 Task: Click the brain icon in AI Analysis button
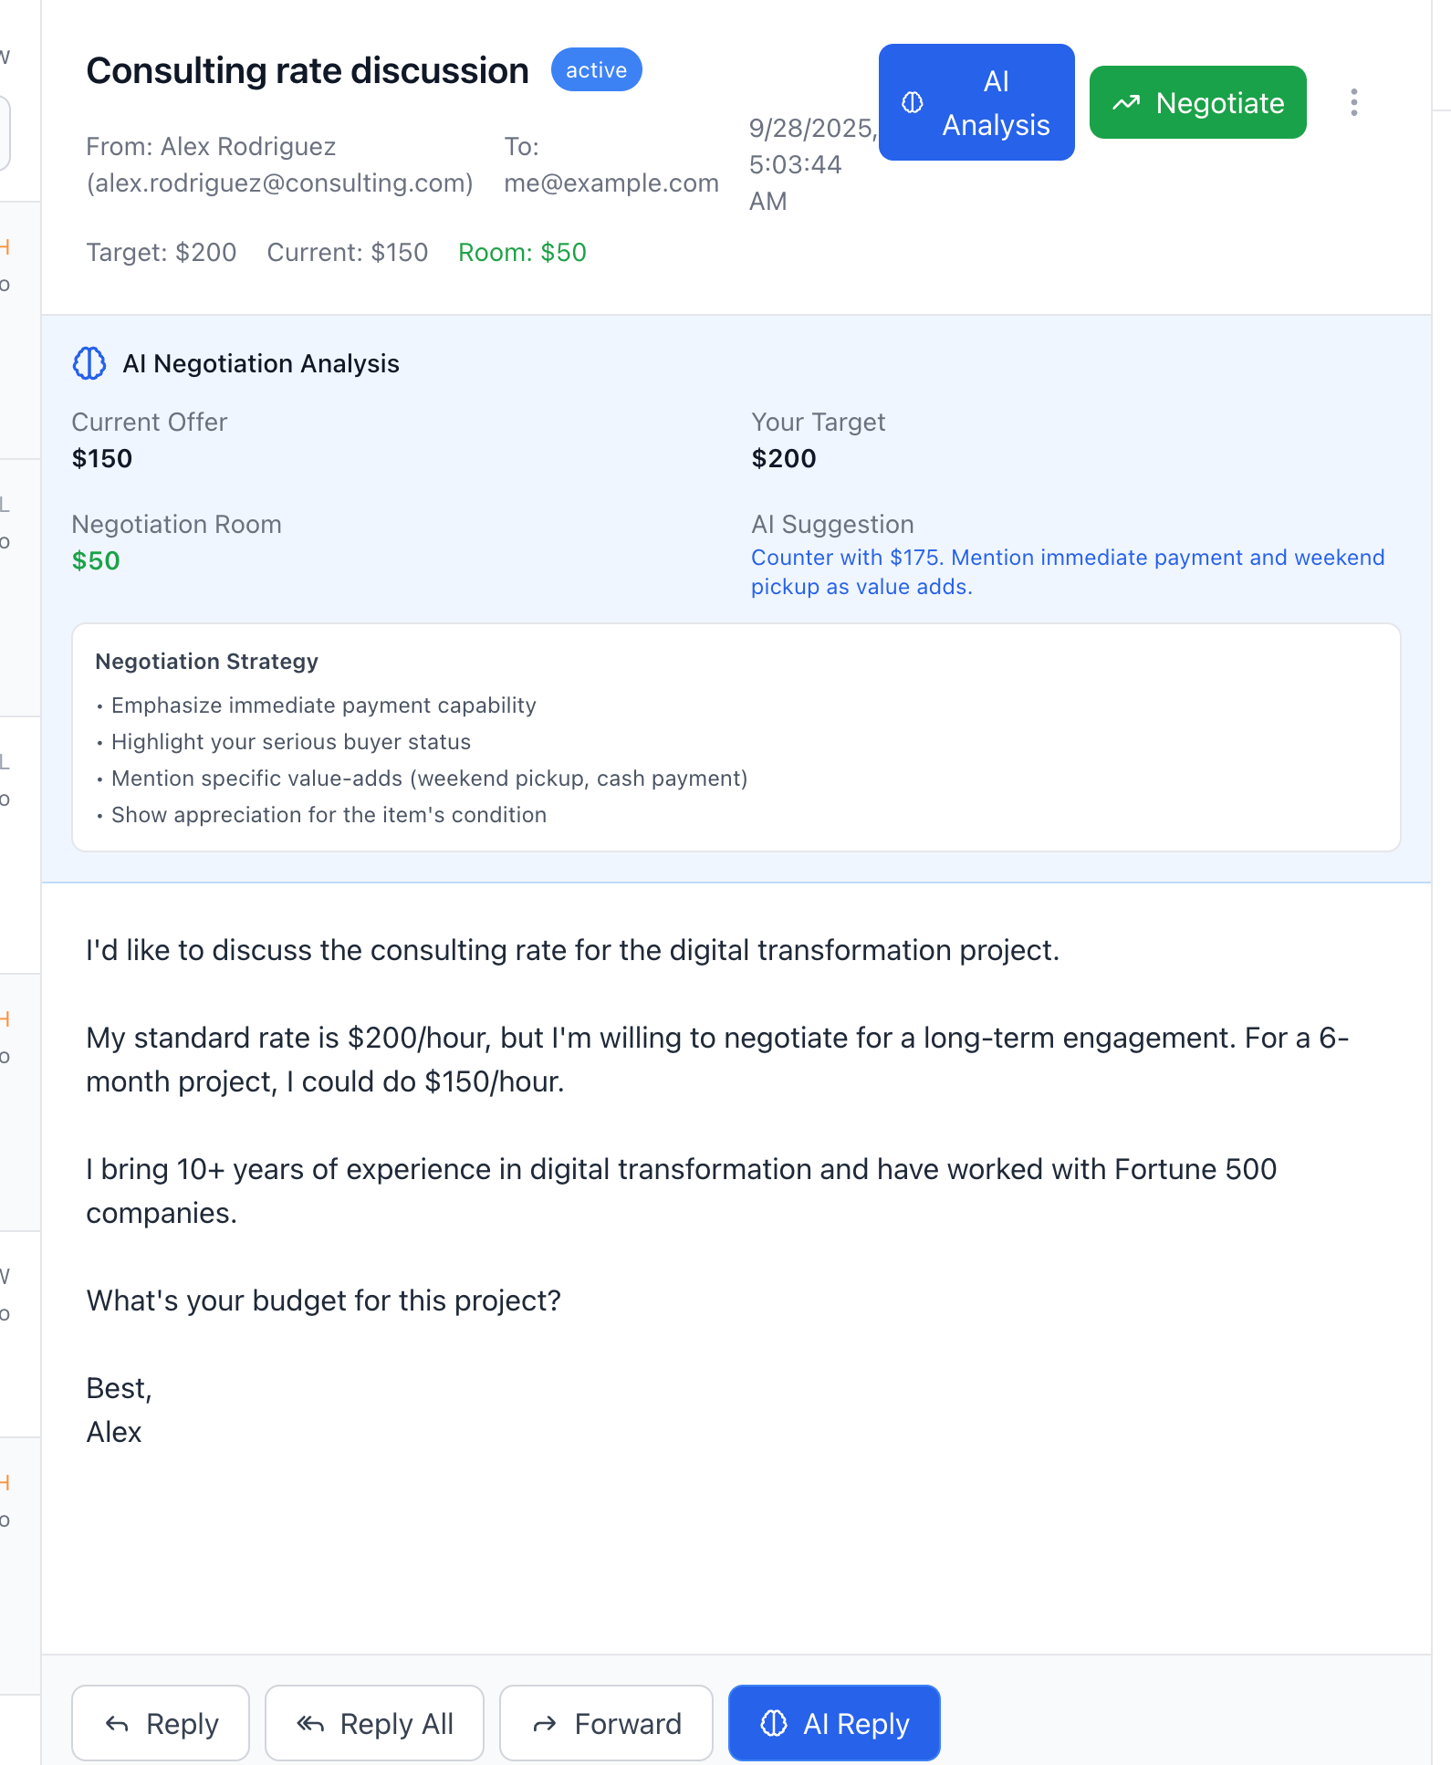click(913, 102)
